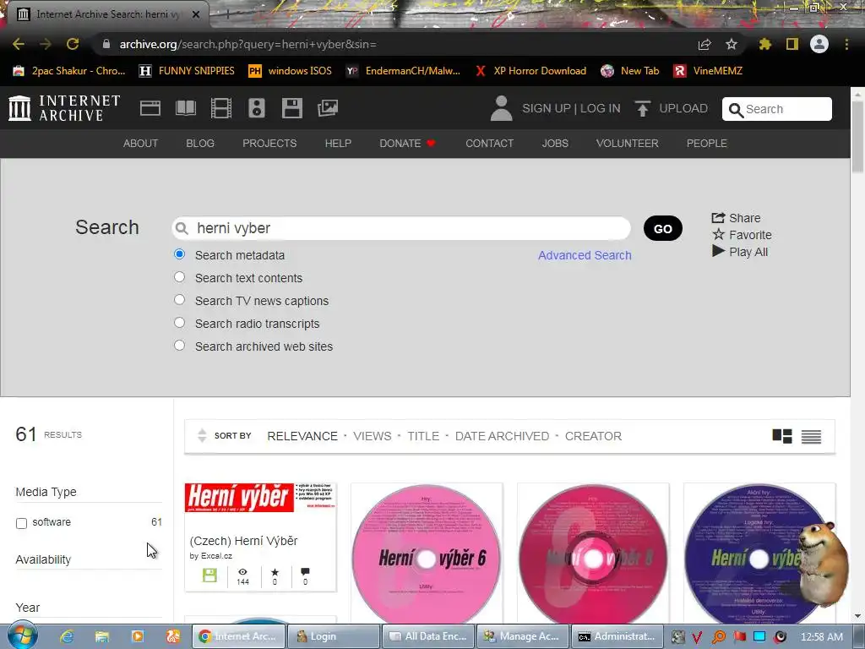
Task: Open the PROJECTS menu item
Action: [x=269, y=144]
